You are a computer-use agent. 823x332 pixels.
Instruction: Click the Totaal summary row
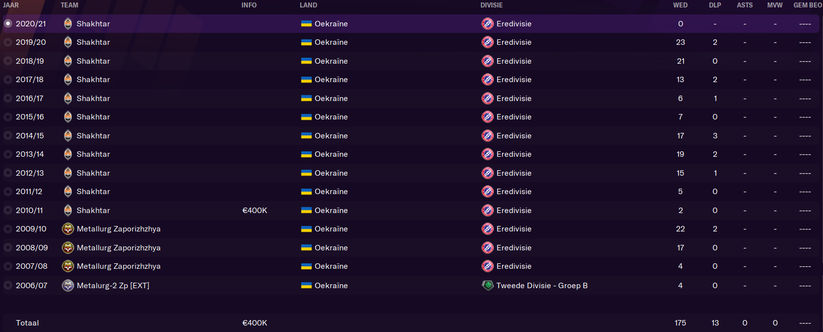pos(411,323)
